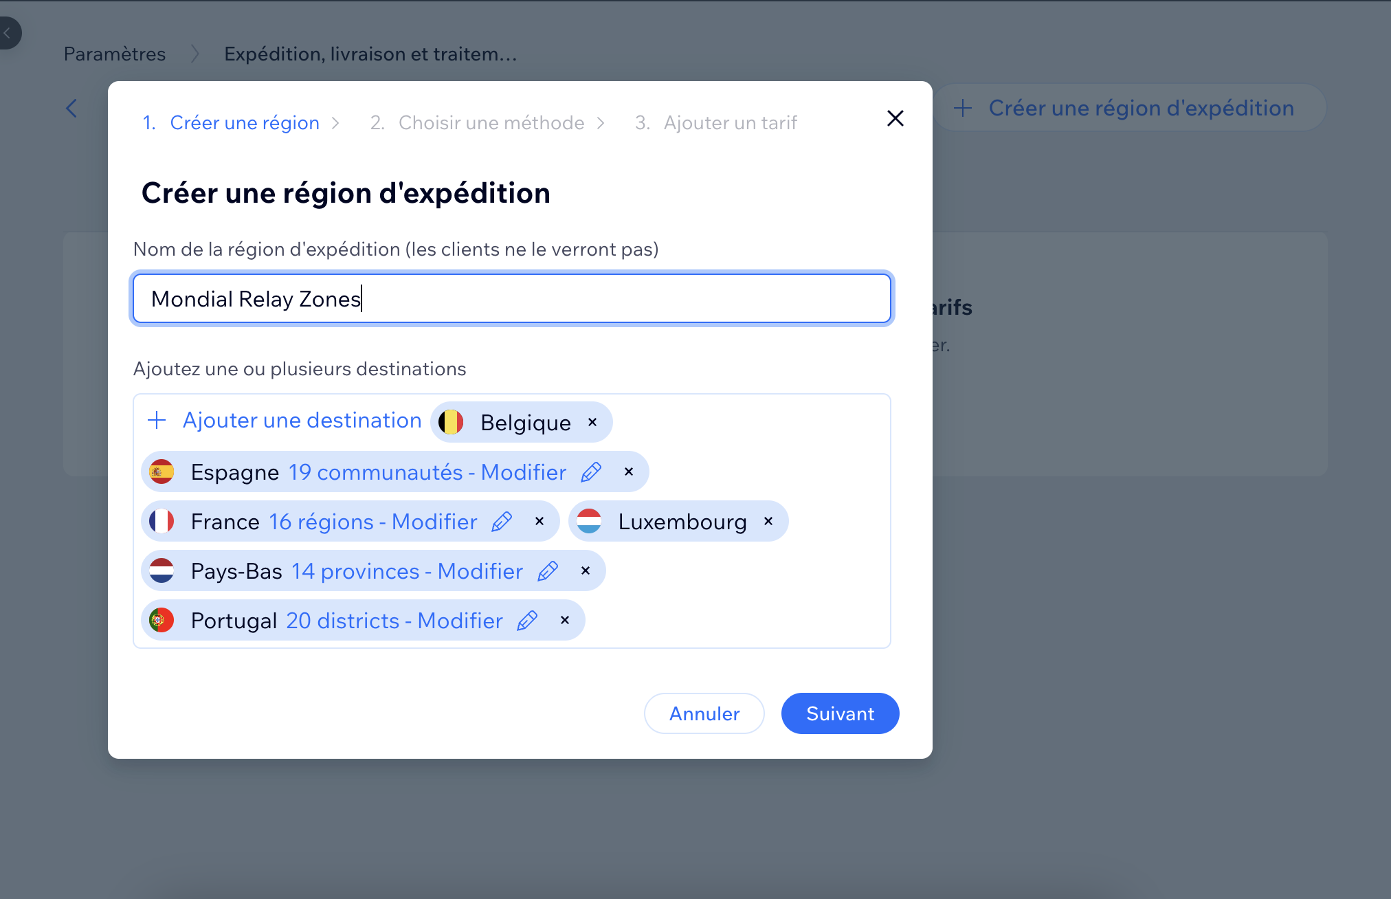Remove the Espagne destination
1391x899 pixels.
coord(627,471)
